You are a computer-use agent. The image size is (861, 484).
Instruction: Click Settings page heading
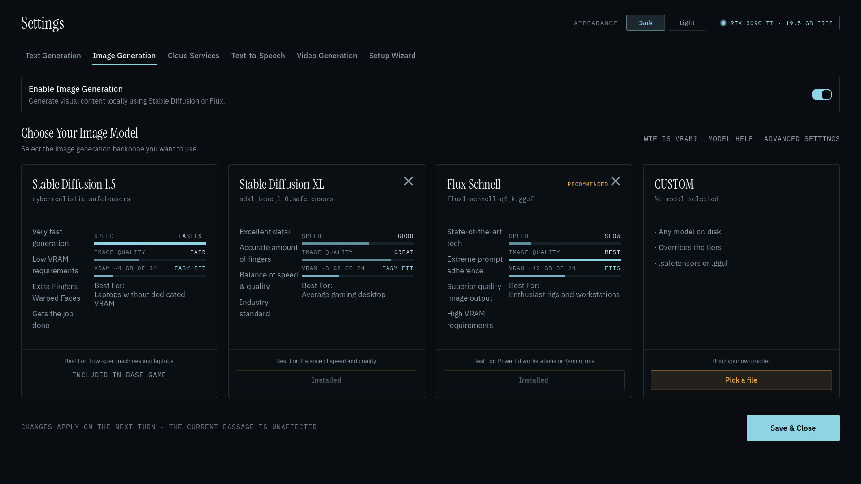[43, 23]
